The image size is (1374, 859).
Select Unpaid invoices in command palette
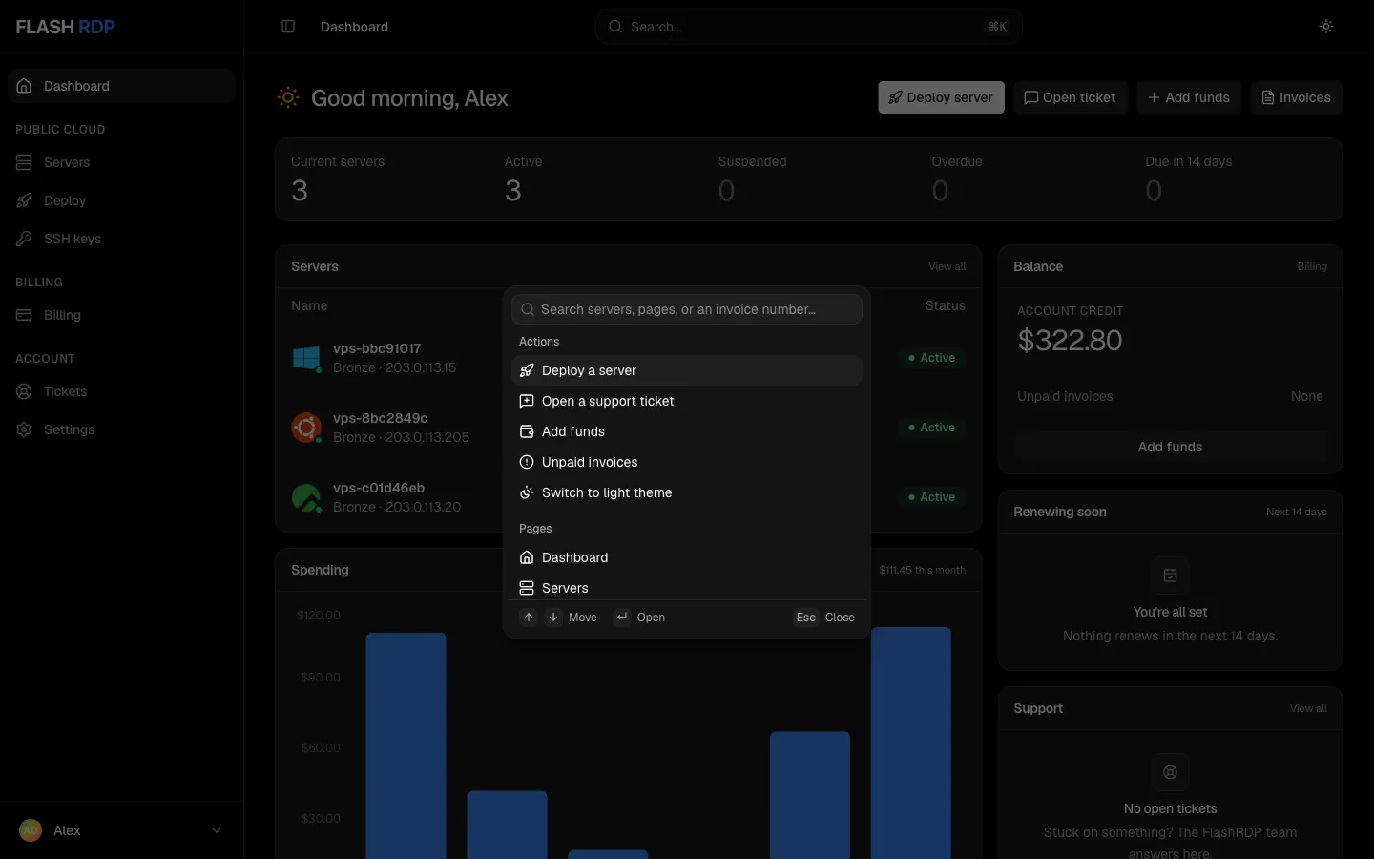click(687, 462)
